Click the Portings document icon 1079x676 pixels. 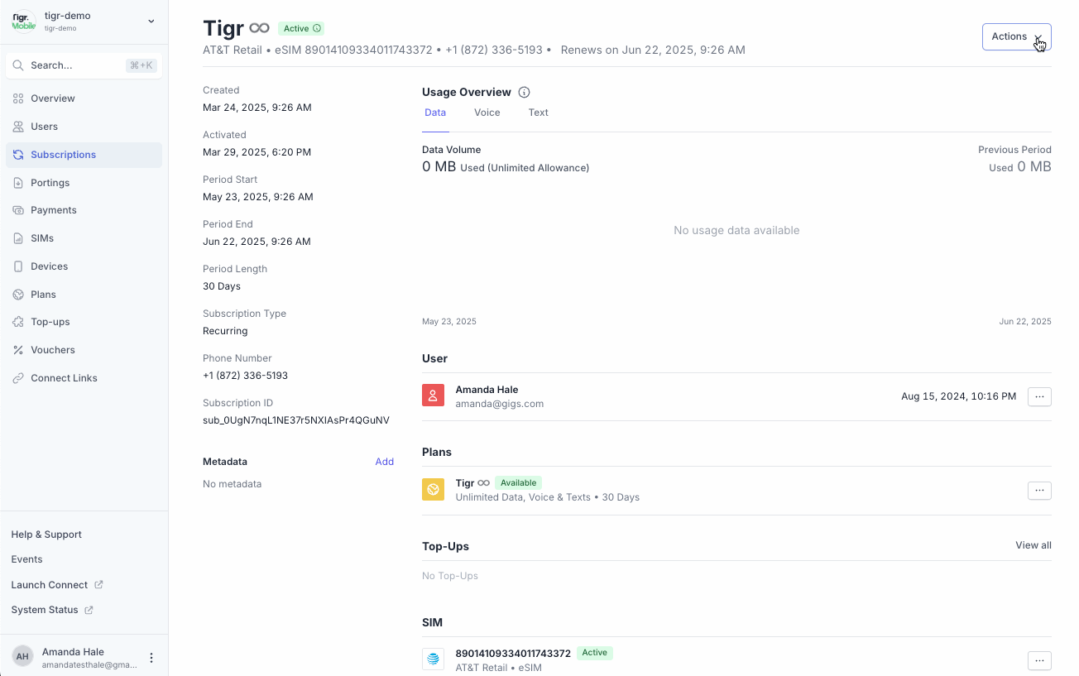[18, 183]
